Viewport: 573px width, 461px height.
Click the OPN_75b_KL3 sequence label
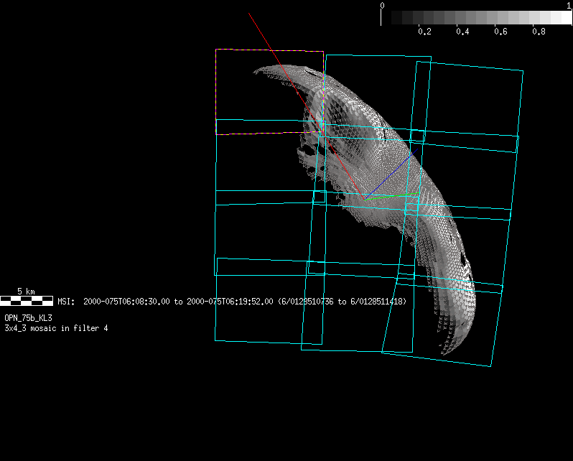(28, 317)
